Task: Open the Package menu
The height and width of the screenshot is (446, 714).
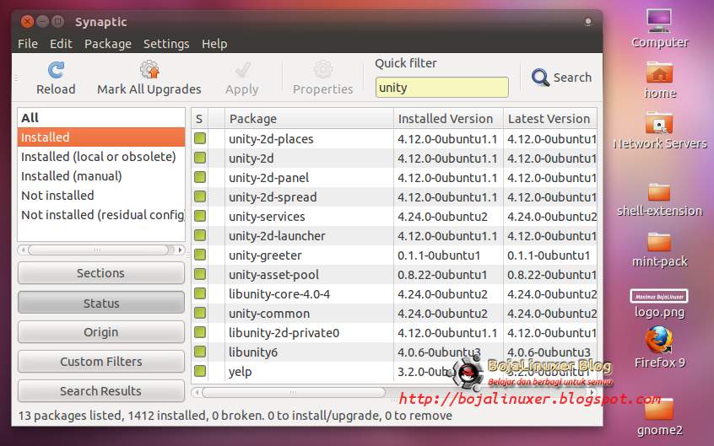Action: (108, 44)
